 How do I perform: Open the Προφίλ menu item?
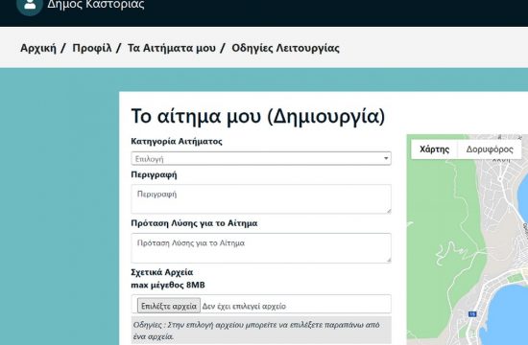(x=92, y=48)
